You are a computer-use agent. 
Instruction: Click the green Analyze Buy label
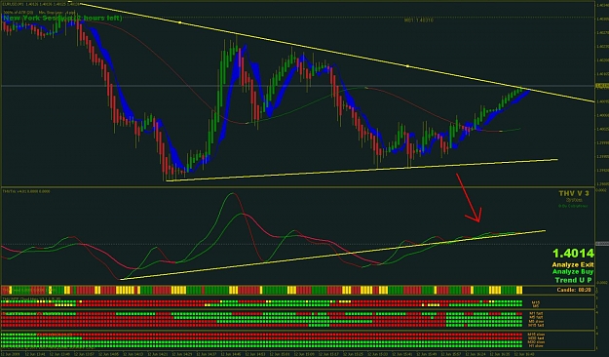pos(573,272)
